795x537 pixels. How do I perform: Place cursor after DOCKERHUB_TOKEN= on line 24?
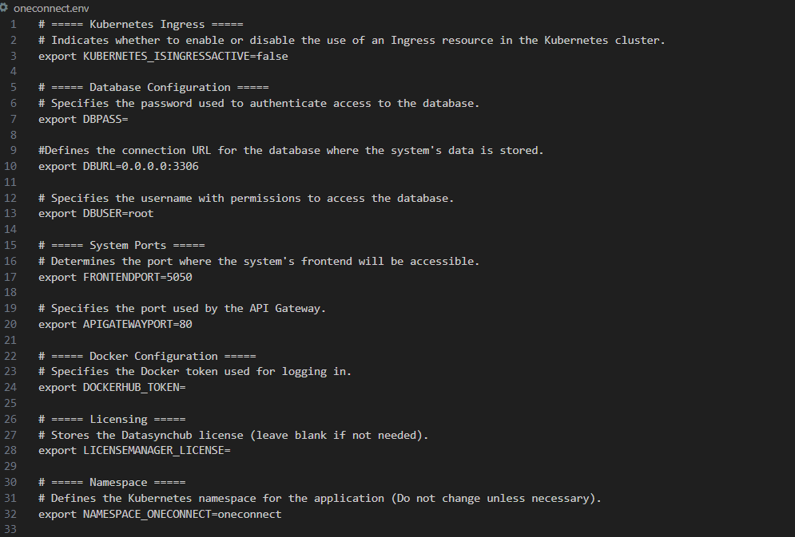point(185,387)
